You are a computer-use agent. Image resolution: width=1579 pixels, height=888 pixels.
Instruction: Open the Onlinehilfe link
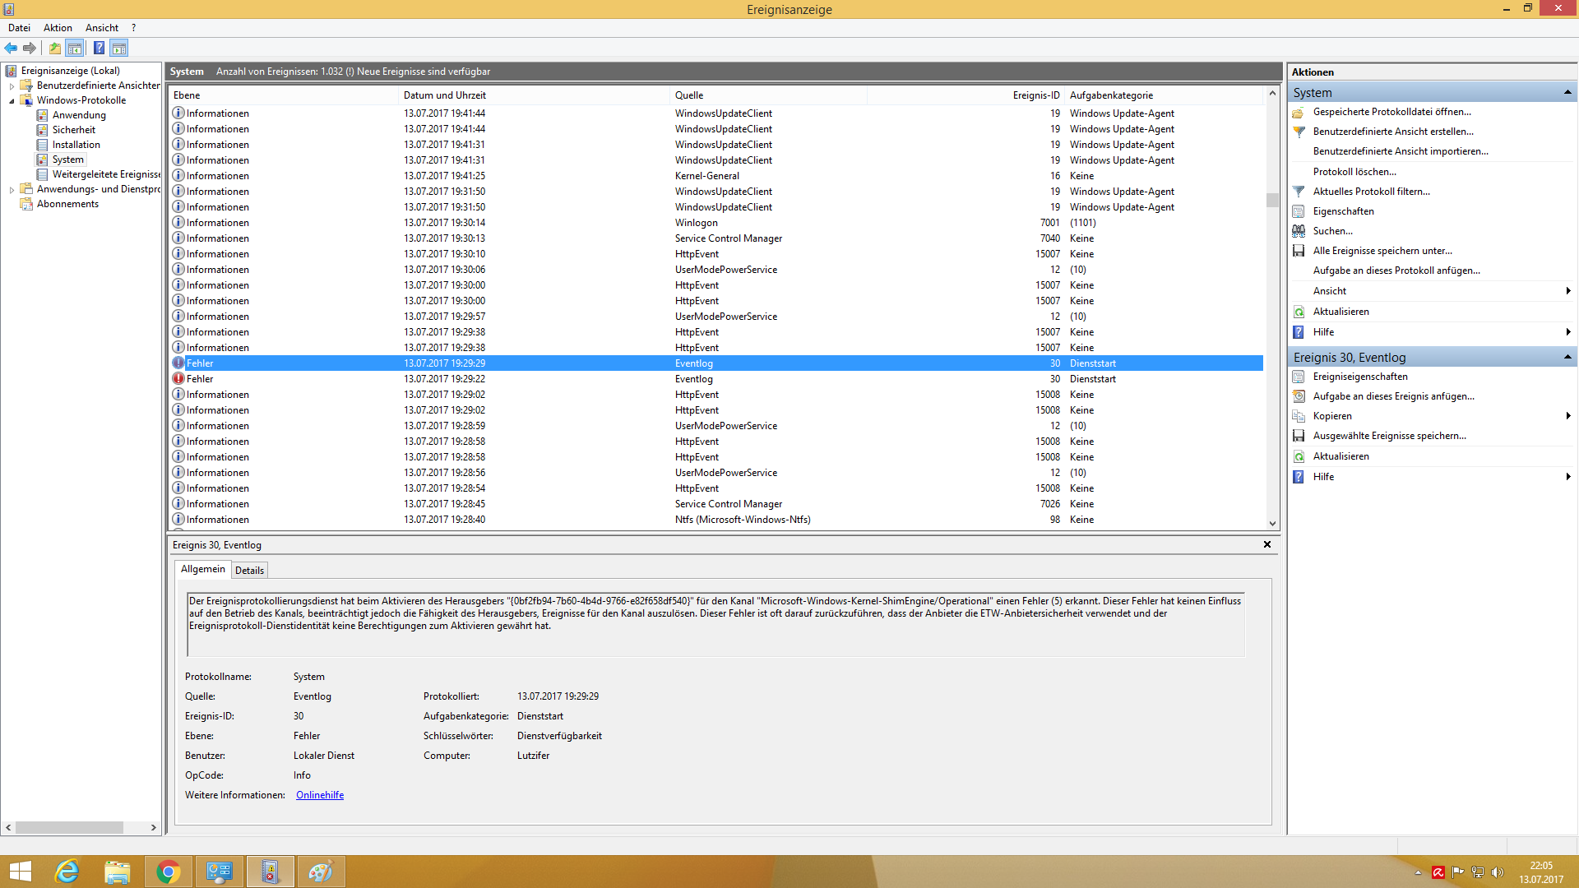(320, 795)
